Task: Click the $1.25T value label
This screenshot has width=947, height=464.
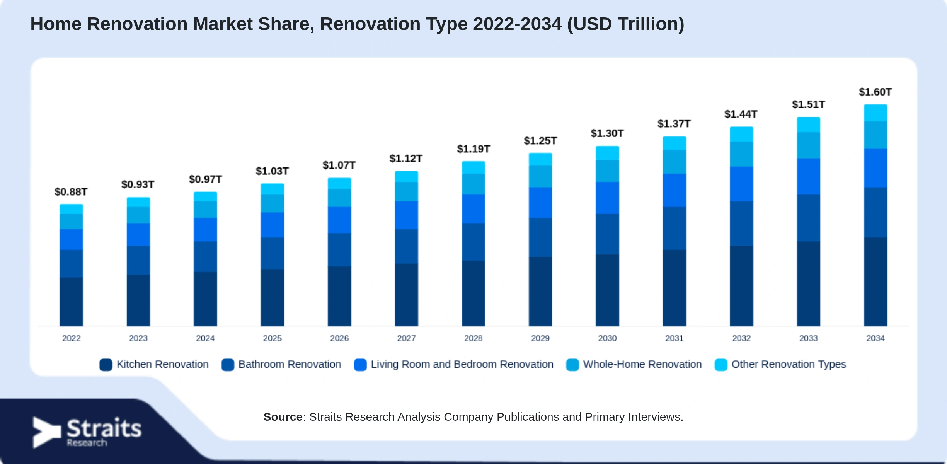Action: pos(540,141)
